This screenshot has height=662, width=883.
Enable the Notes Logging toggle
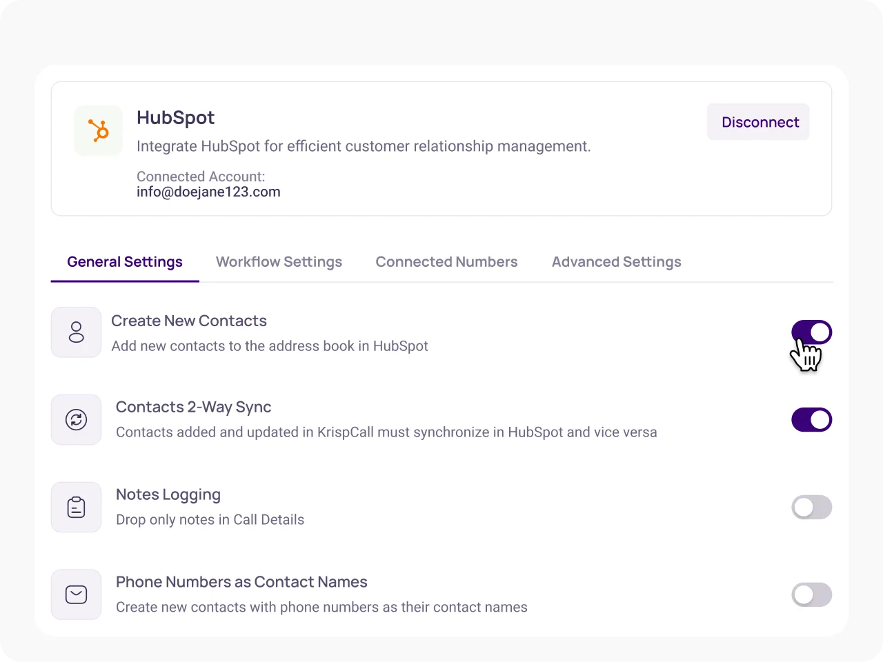point(811,508)
